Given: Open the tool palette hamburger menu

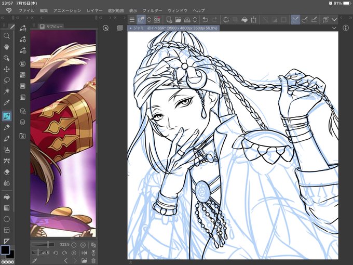Looking at the screenshot, I should tap(4, 25).
